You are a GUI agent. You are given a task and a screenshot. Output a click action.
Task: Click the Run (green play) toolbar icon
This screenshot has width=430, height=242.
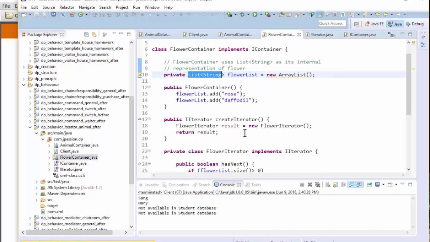pos(255,14)
